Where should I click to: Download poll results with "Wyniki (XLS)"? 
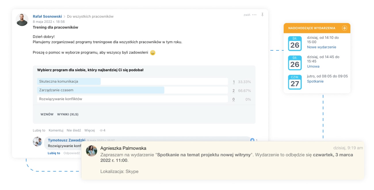[x=68, y=114]
